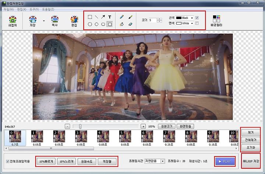Open the 도구(Y) menu
This screenshot has height=174, width=265.
34,10
